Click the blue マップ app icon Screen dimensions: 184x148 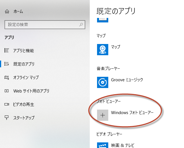103,50
